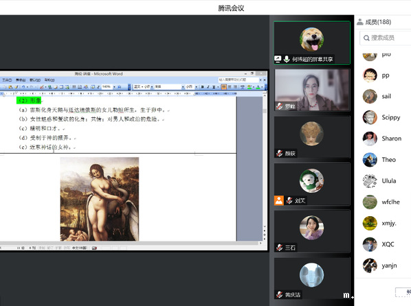Click the Insert Hyperlink globe icon
411x306 pixels.
[x=49, y=87]
